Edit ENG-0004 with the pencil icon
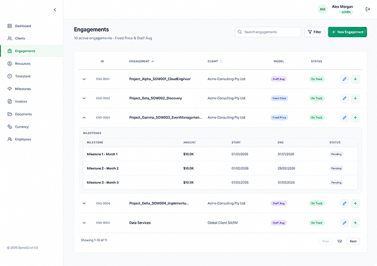 tap(344, 203)
